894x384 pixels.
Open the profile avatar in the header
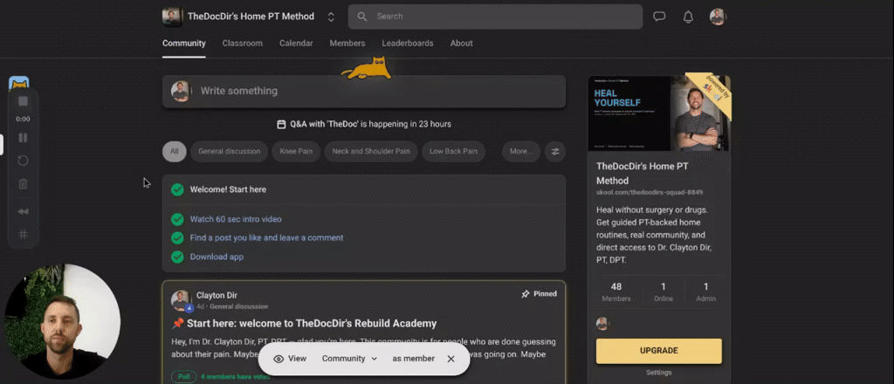pyautogui.click(x=718, y=17)
